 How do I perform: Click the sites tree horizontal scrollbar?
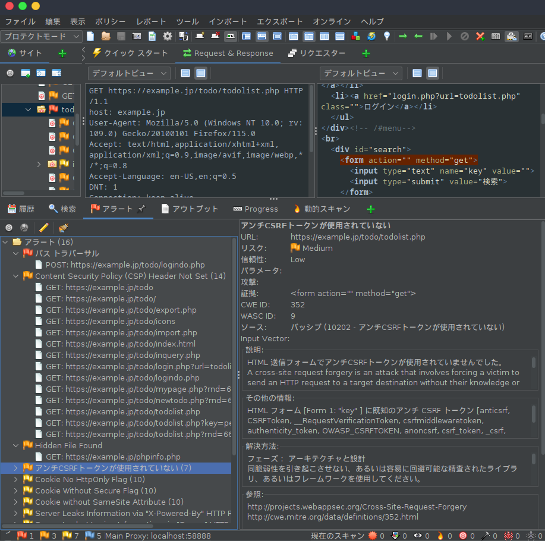[x=14, y=193]
